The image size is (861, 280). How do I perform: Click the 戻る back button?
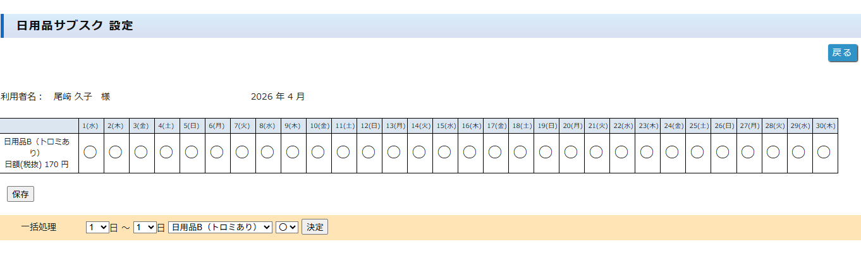pyautogui.click(x=842, y=53)
